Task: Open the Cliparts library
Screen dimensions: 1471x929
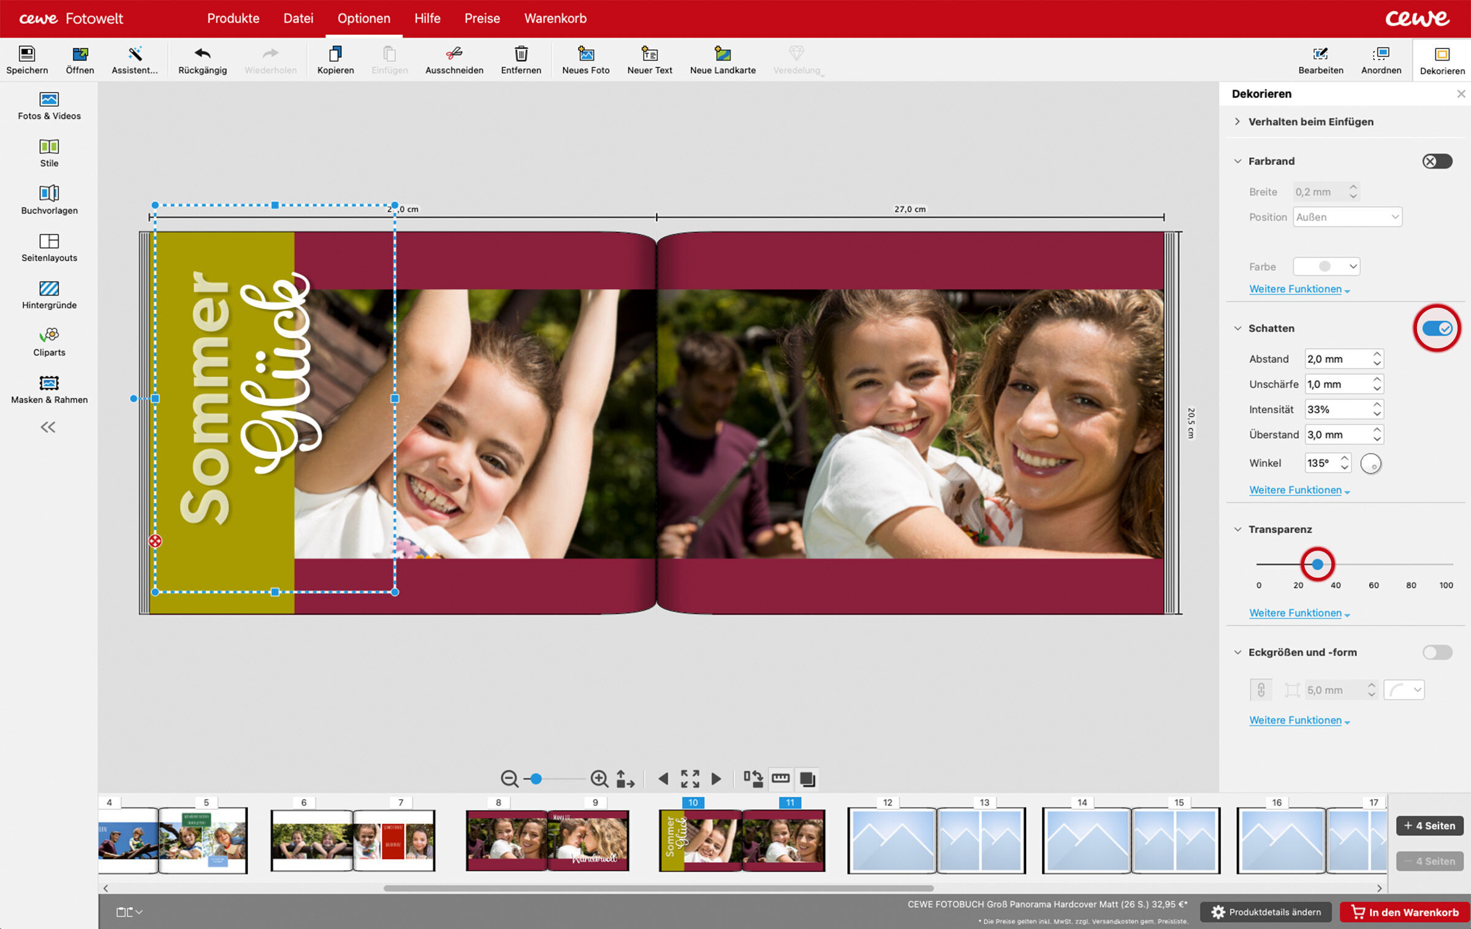Action: pyautogui.click(x=49, y=342)
